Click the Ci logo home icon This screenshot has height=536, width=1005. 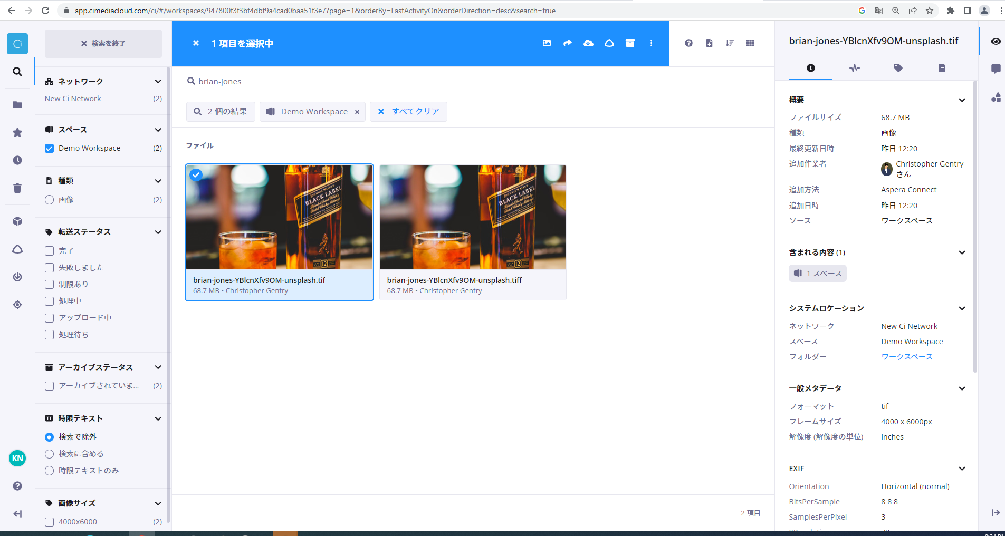click(17, 44)
